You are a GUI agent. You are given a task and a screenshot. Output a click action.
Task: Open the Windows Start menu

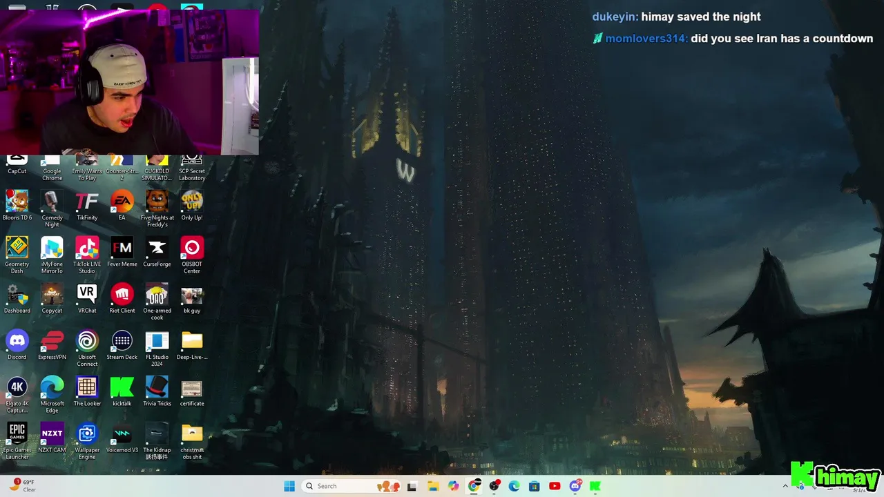tap(289, 486)
